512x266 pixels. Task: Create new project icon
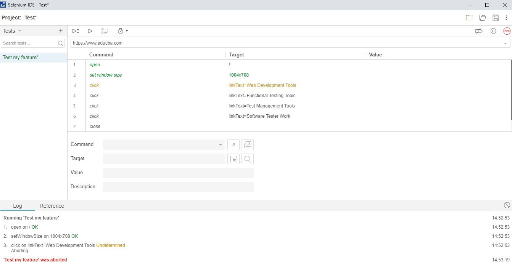pyautogui.click(x=469, y=18)
